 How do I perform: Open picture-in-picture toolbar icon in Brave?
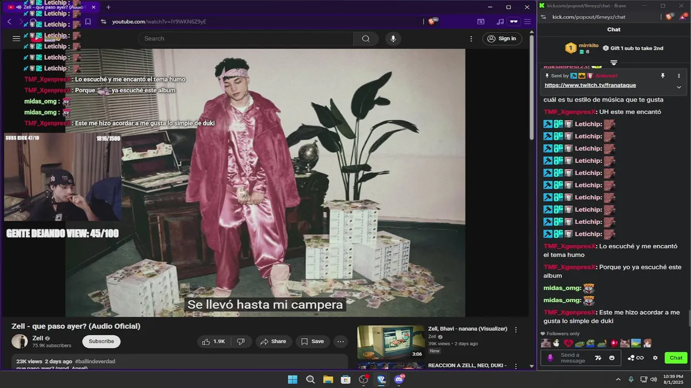480,22
